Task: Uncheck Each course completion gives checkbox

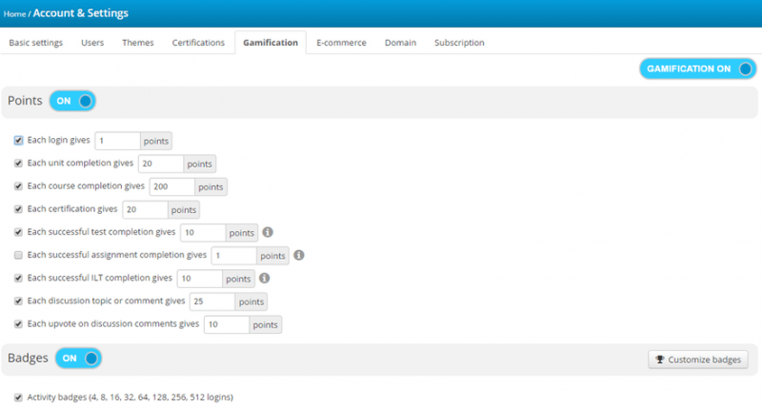Action: (18, 186)
